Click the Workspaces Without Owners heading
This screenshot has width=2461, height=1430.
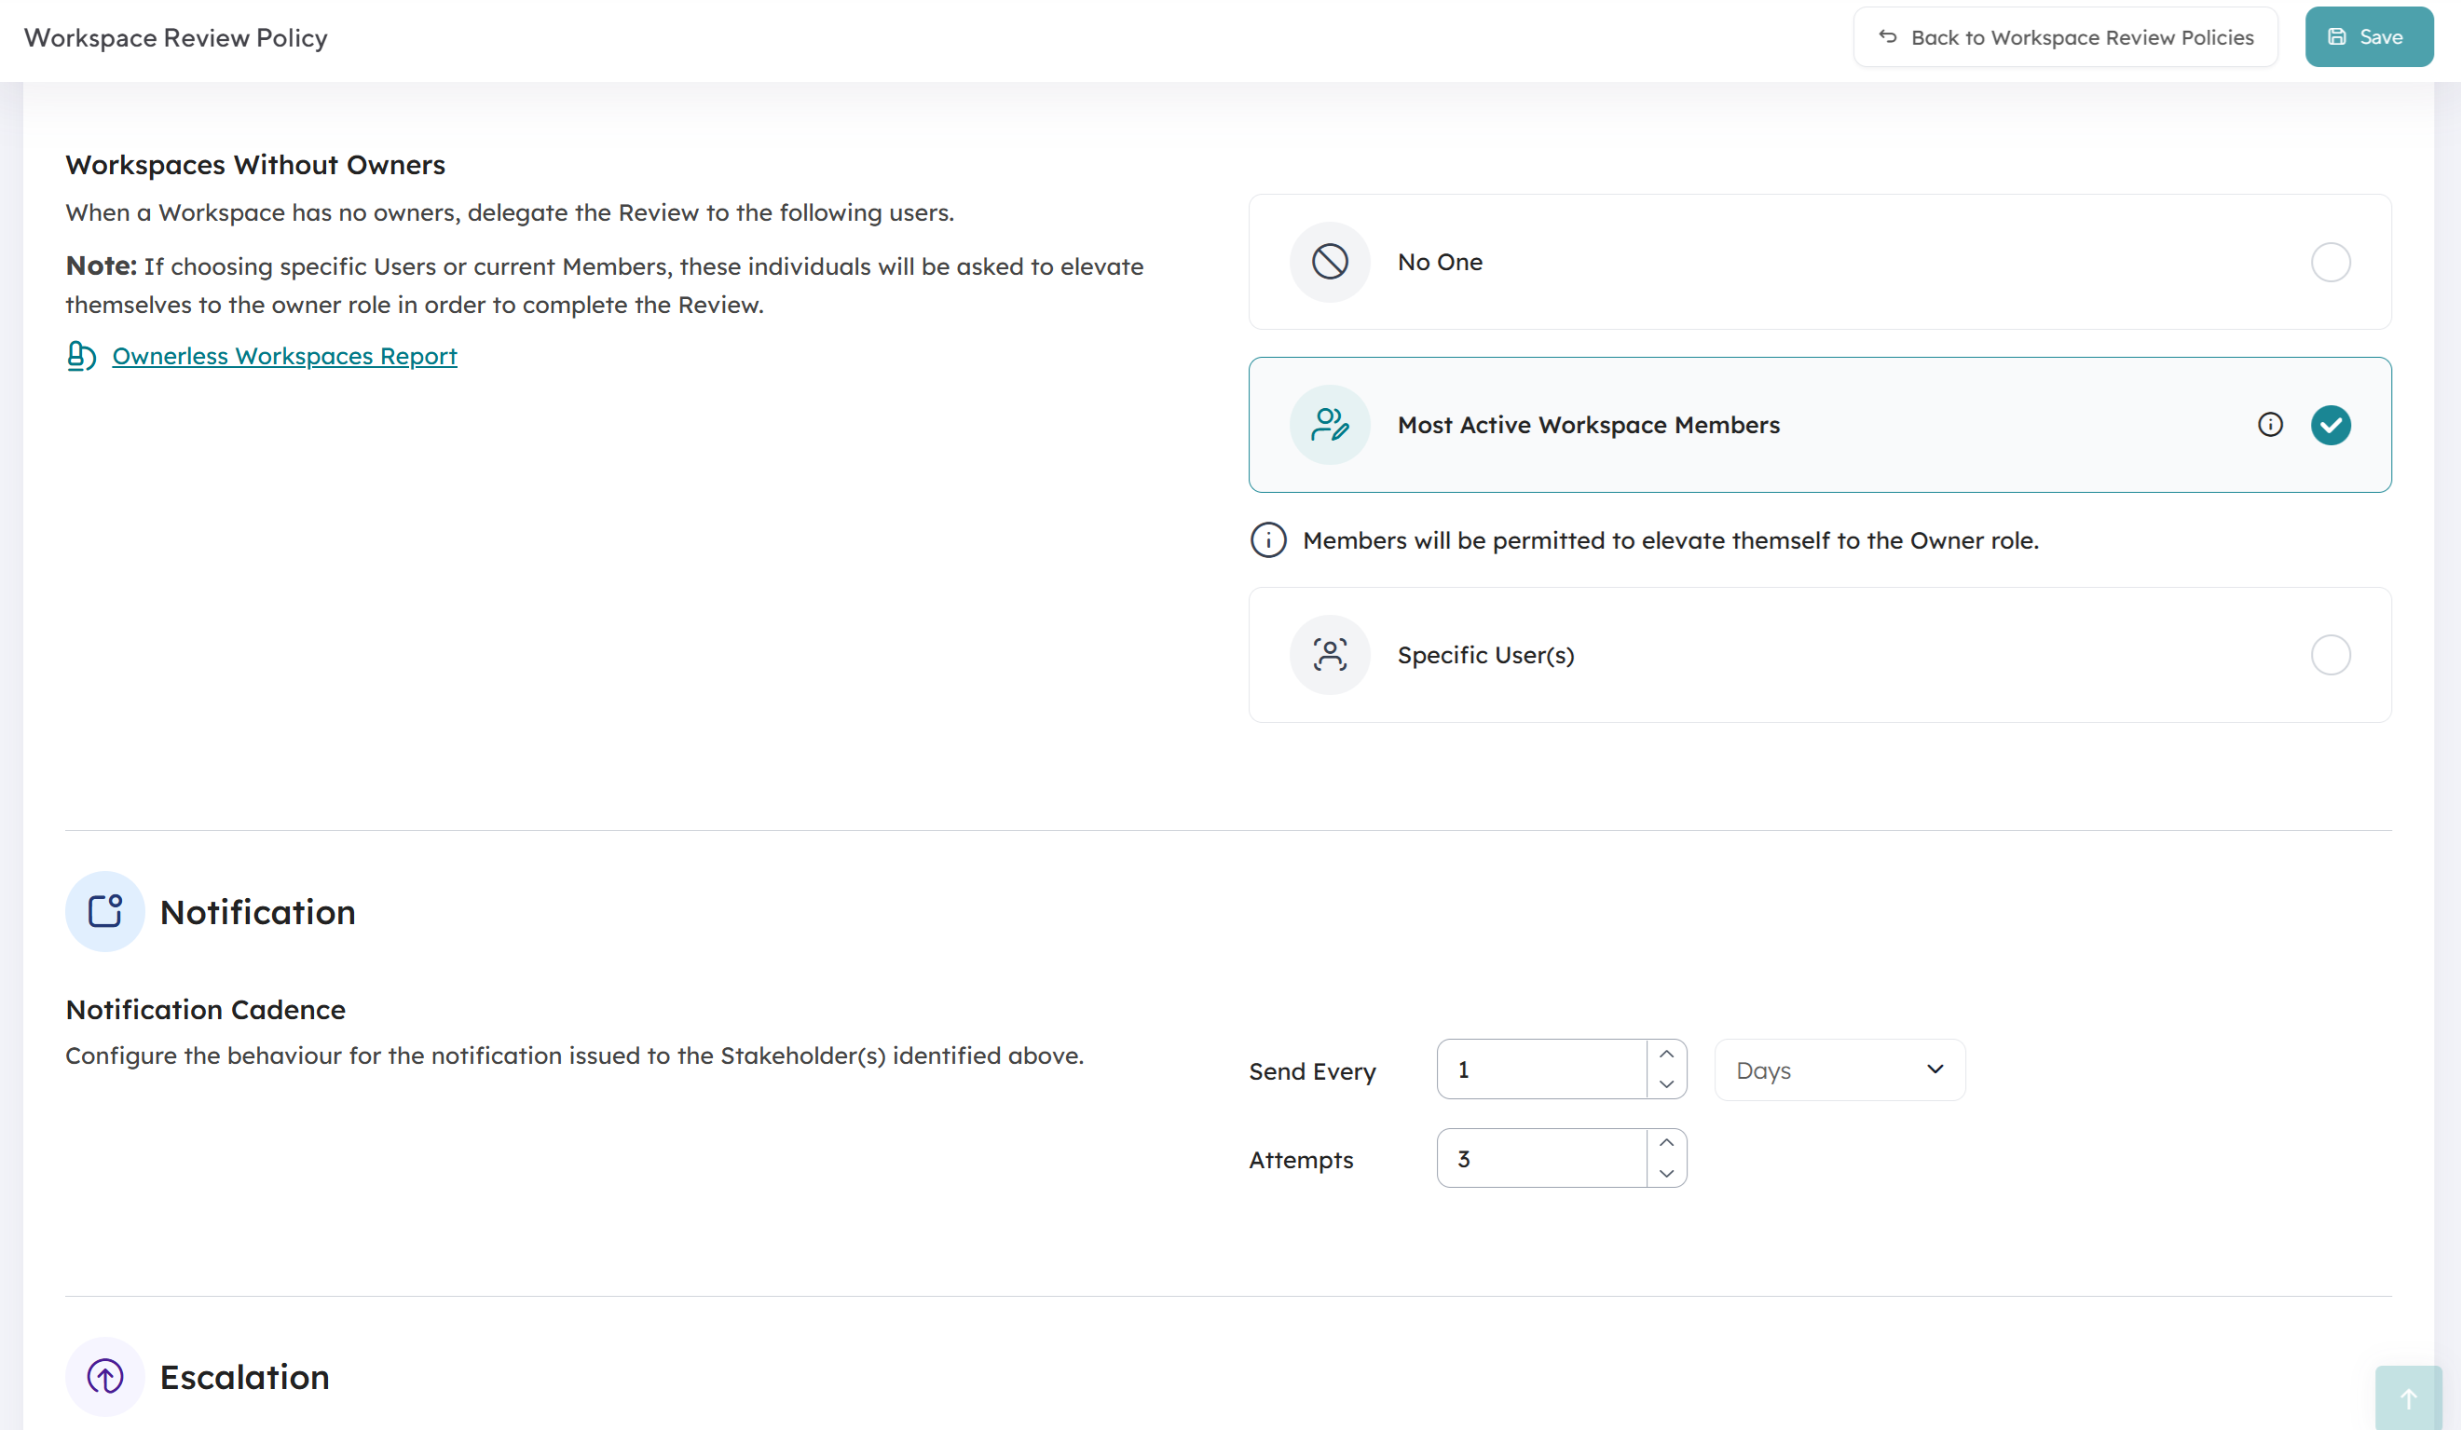(255, 165)
